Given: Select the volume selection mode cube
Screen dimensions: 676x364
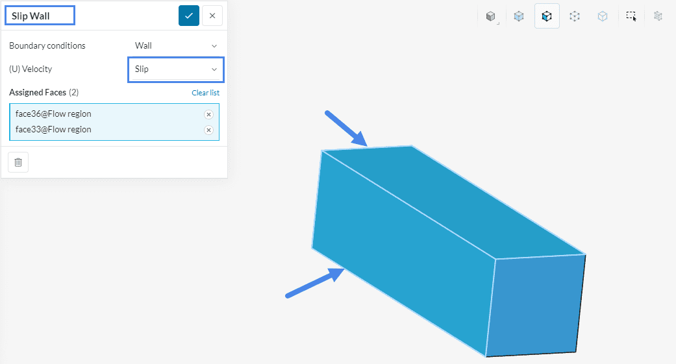Looking at the screenshot, I should (x=519, y=16).
